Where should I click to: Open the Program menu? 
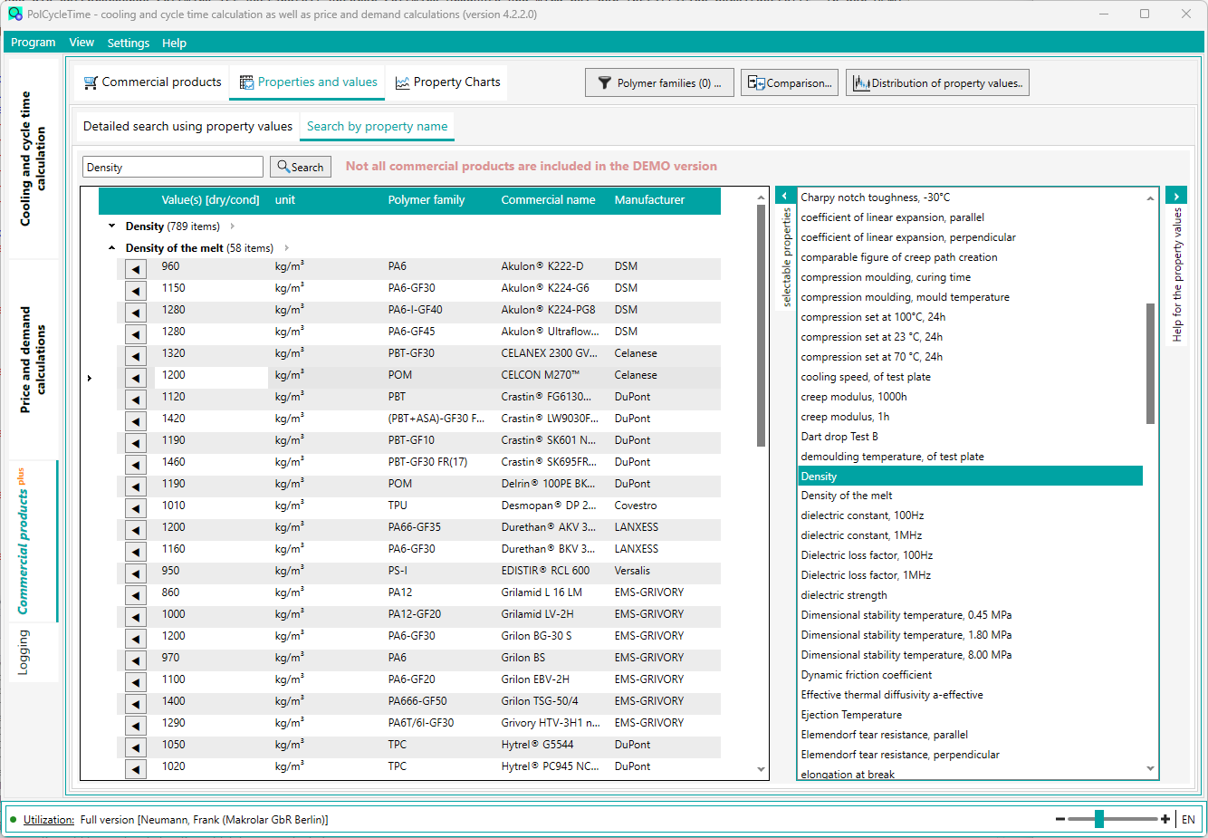[34, 43]
